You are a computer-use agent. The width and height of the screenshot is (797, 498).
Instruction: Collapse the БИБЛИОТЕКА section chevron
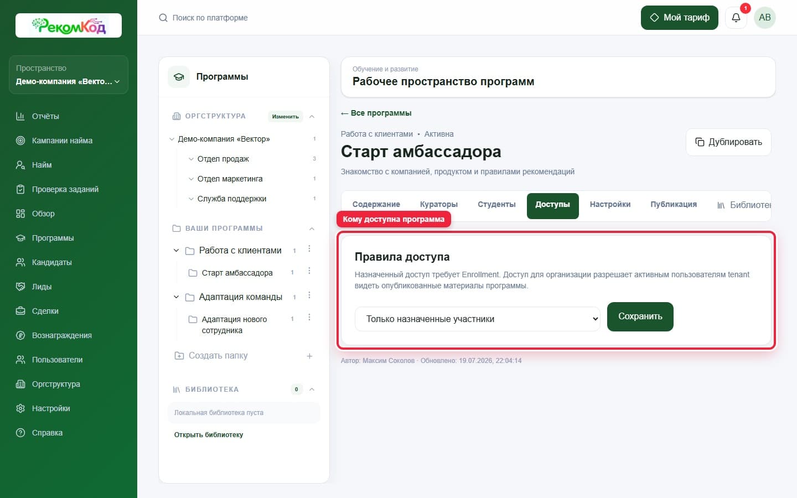312,390
